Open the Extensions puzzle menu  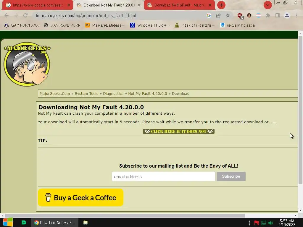coord(268,15)
